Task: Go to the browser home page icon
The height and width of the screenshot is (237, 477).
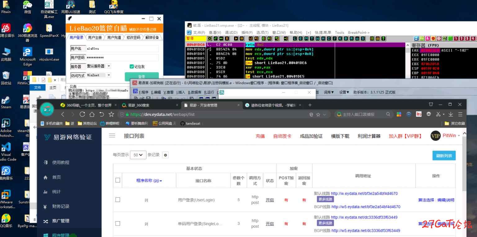Action: tap(92, 114)
